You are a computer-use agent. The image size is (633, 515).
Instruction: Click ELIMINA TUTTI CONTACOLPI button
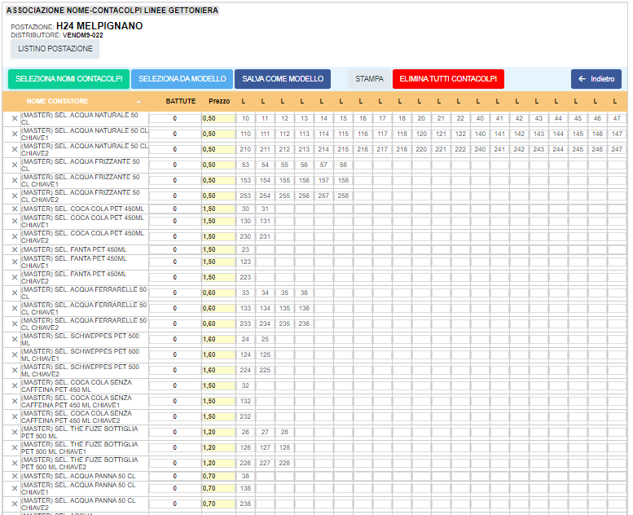tap(448, 79)
